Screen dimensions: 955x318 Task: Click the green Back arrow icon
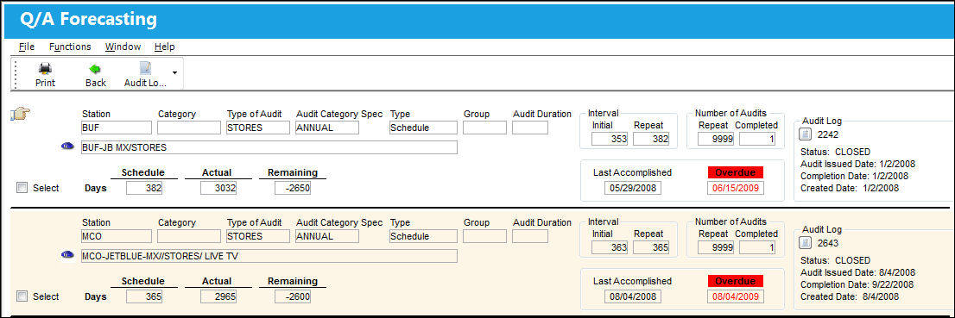pos(95,69)
